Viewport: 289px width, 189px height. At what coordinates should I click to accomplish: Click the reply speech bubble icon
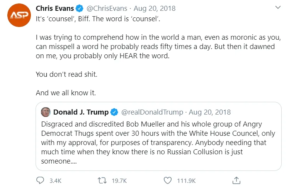coord(41,180)
